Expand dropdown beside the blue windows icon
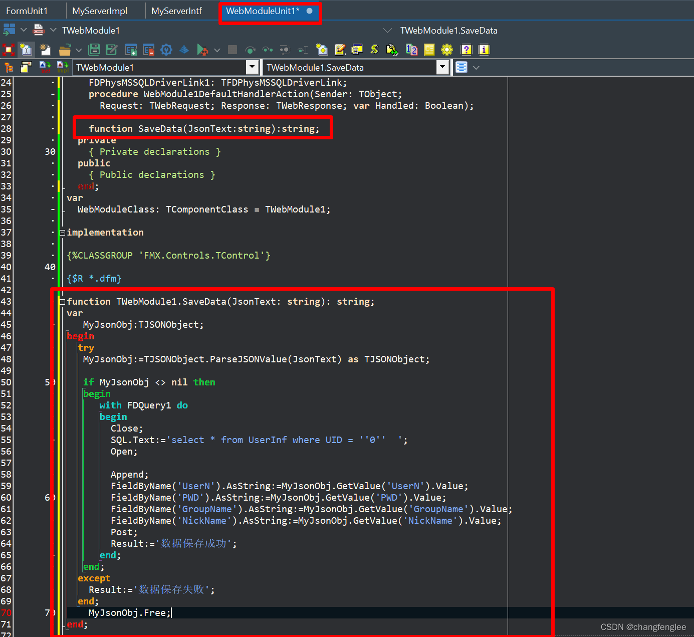 click(x=24, y=30)
